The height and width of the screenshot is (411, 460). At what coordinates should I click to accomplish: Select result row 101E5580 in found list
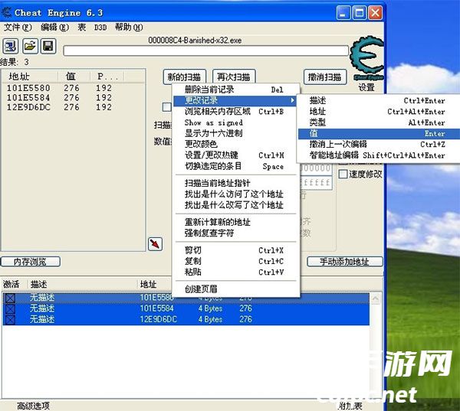(x=73, y=88)
